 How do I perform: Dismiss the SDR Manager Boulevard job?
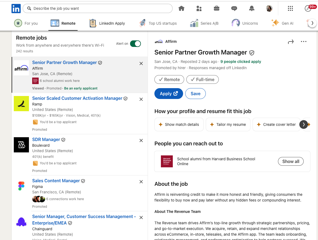(141, 140)
